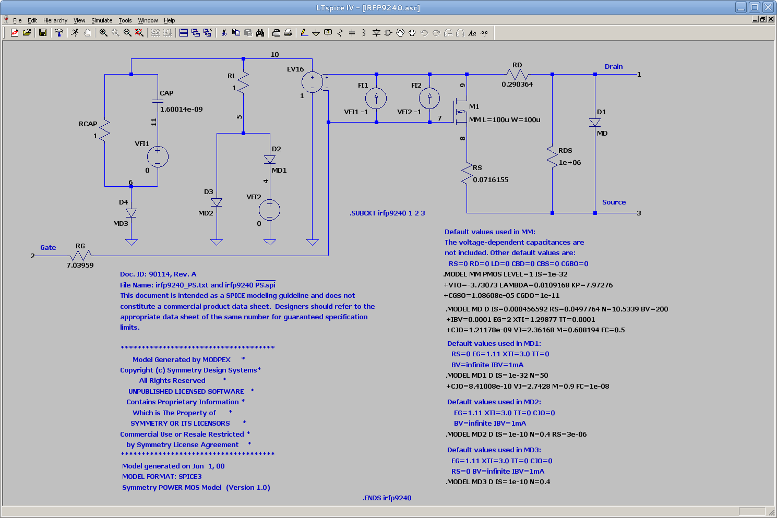The image size is (777, 518).
Task: Cascade windows with the Cascade icon
Action: tap(196, 33)
